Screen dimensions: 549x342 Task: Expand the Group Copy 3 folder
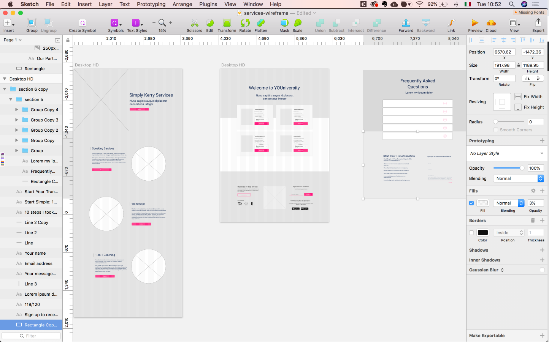tap(17, 120)
